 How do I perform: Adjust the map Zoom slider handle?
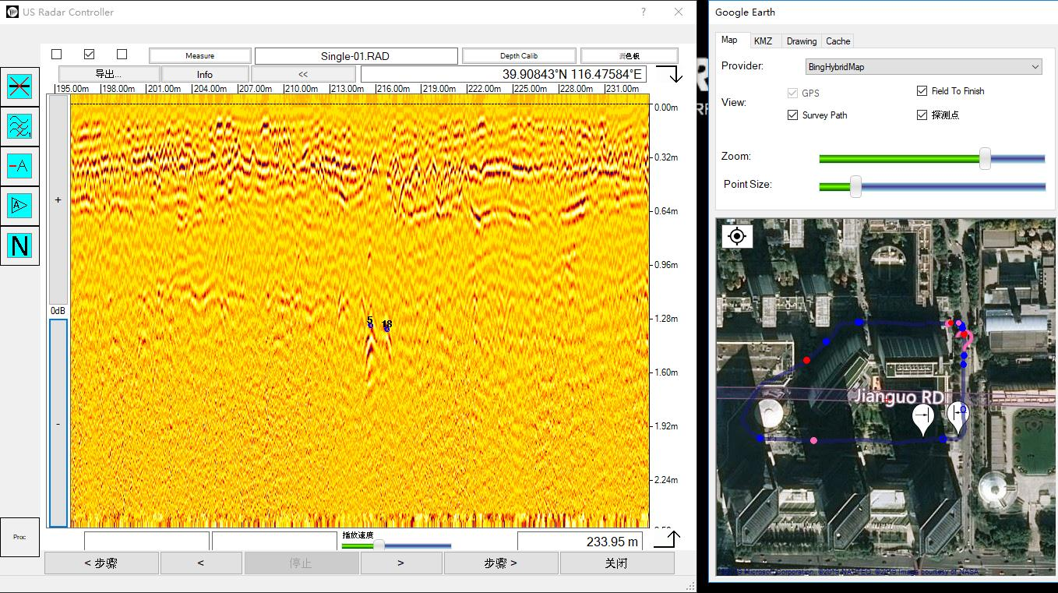click(x=985, y=158)
